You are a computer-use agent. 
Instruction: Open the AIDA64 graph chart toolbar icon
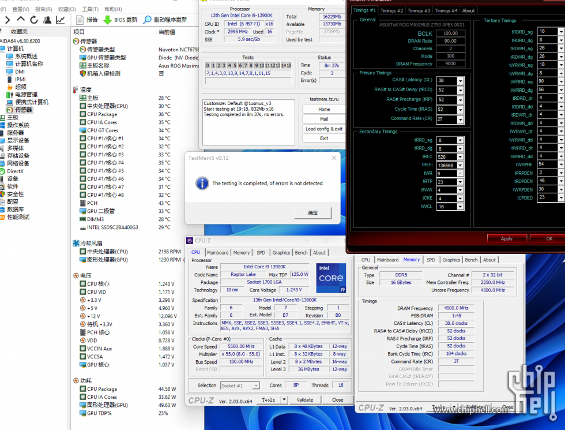(x=60, y=20)
